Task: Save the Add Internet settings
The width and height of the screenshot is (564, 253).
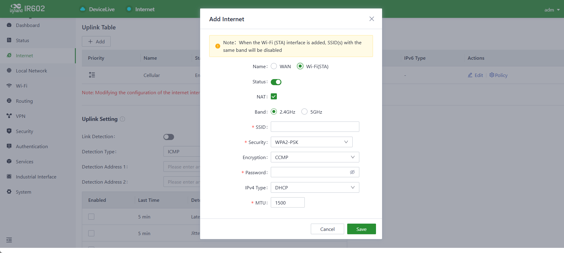Action: pyautogui.click(x=361, y=229)
